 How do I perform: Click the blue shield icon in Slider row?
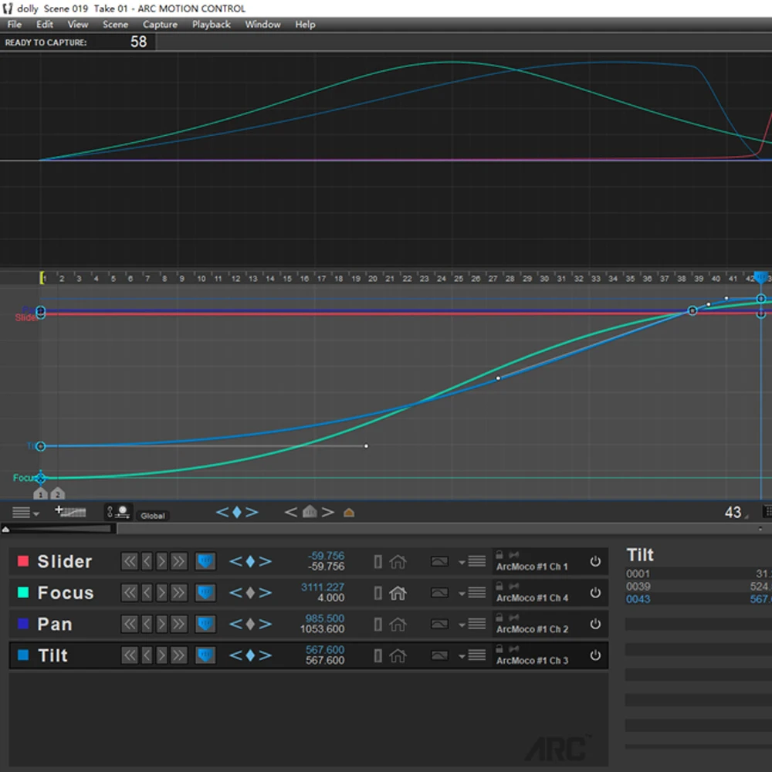coord(205,561)
